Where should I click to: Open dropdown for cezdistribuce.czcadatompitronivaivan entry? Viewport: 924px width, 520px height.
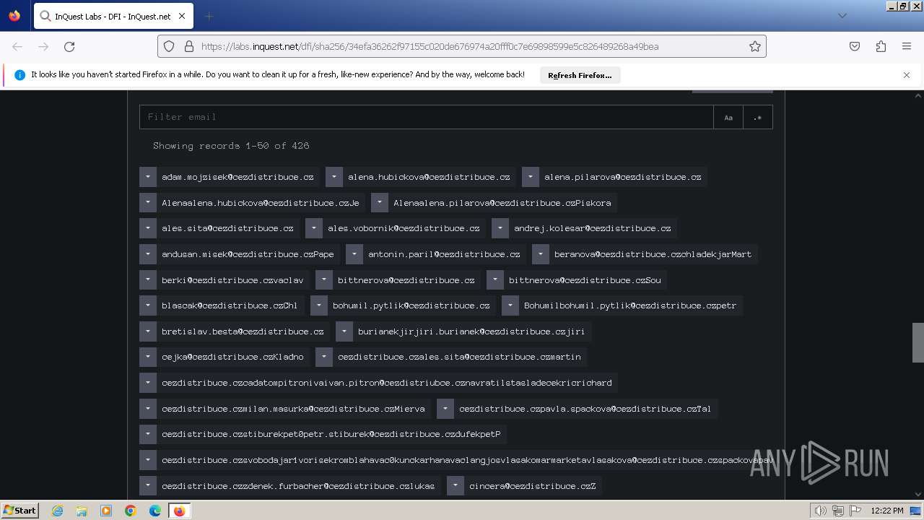[148, 383]
